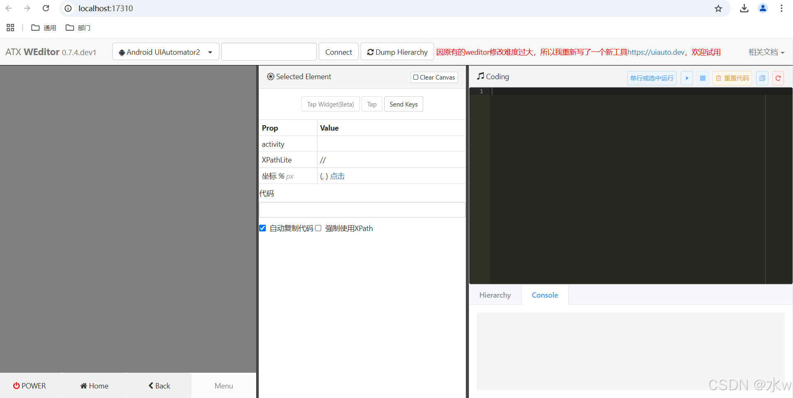The width and height of the screenshot is (793, 398).
Task: Click the browser bookmark star icon
Action: point(718,8)
